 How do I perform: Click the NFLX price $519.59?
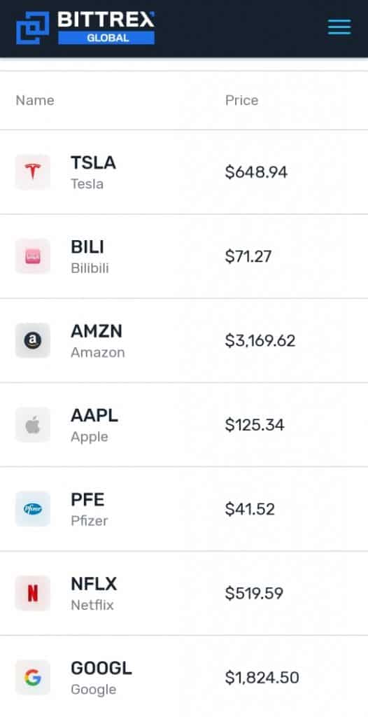pos(254,593)
